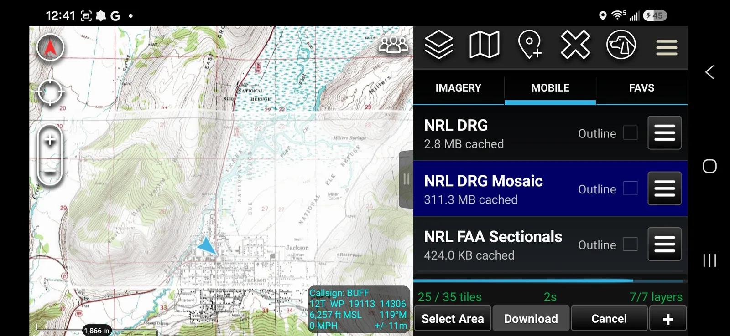Cancel the tile download
The height and width of the screenshot is (336, 730).
[x=609, y=318]
